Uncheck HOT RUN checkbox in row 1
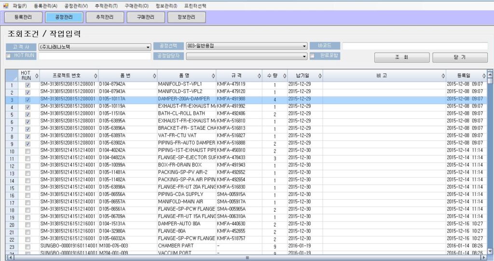Viewport: 494px width, 261px height. point(27,84)
